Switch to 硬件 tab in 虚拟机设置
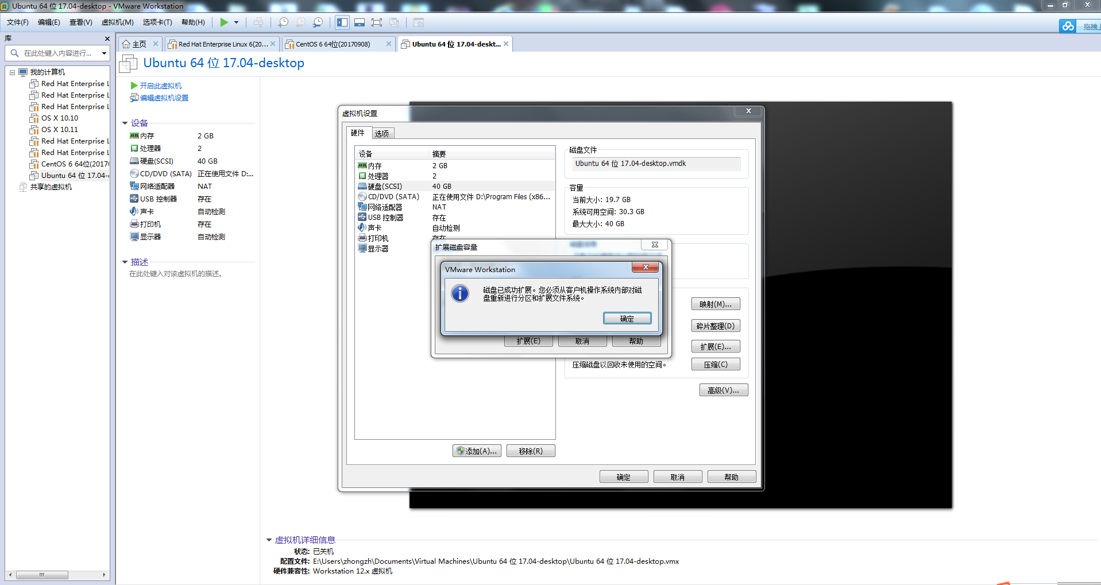 click(x=358, y=133)
